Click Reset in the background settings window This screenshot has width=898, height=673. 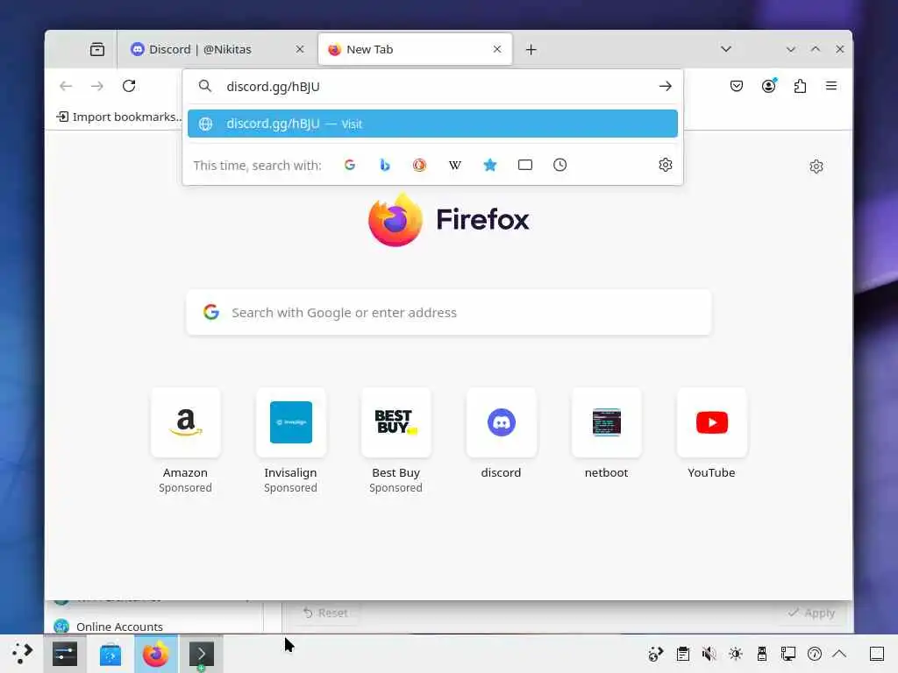tap(325, 613)
